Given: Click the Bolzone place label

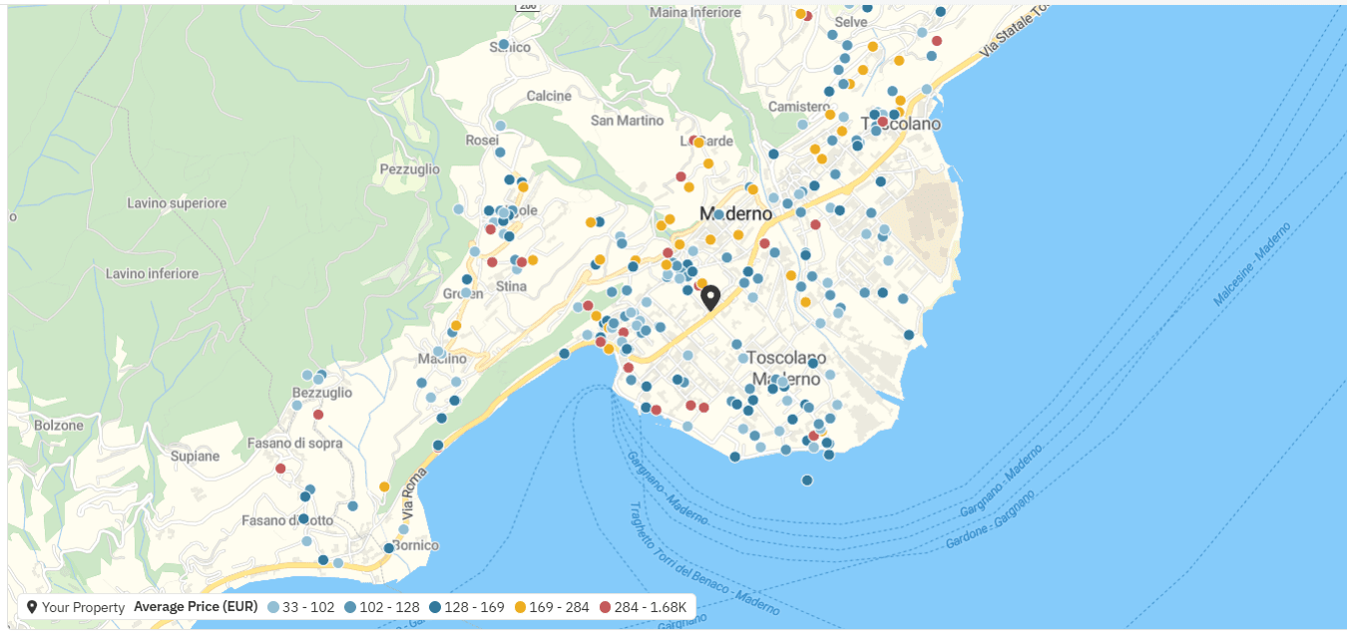Looking at the screenshot, I should [x=59, y=426].
